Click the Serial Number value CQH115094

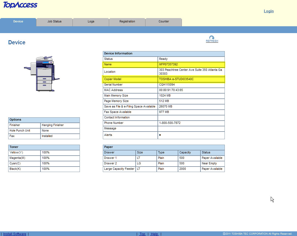(x=167, y=85)
